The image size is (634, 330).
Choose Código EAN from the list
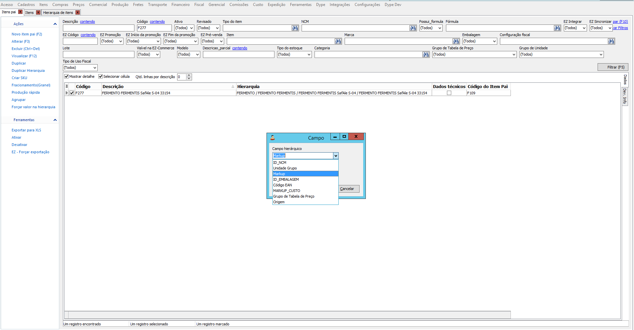click(305, 185)
